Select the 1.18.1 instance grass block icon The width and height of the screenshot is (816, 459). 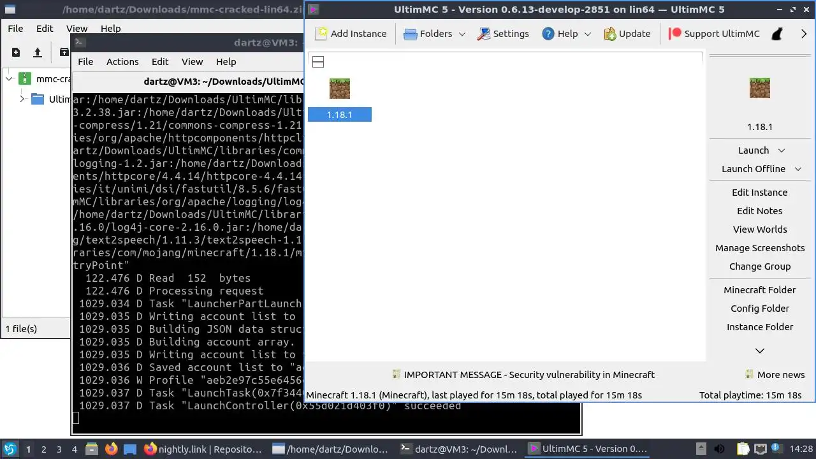[x=340, y=89]
